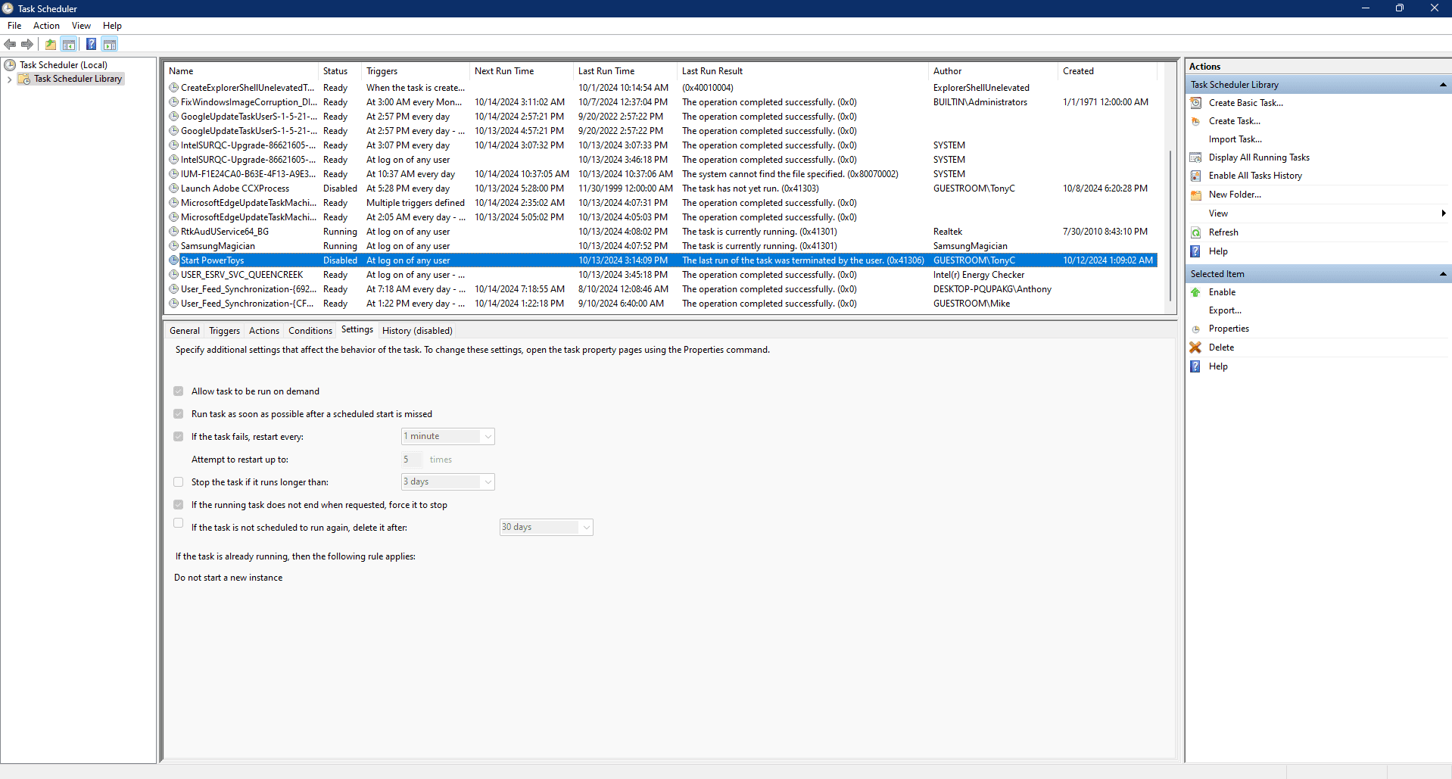
Task: Open the File menu
Action: point(14,26)
